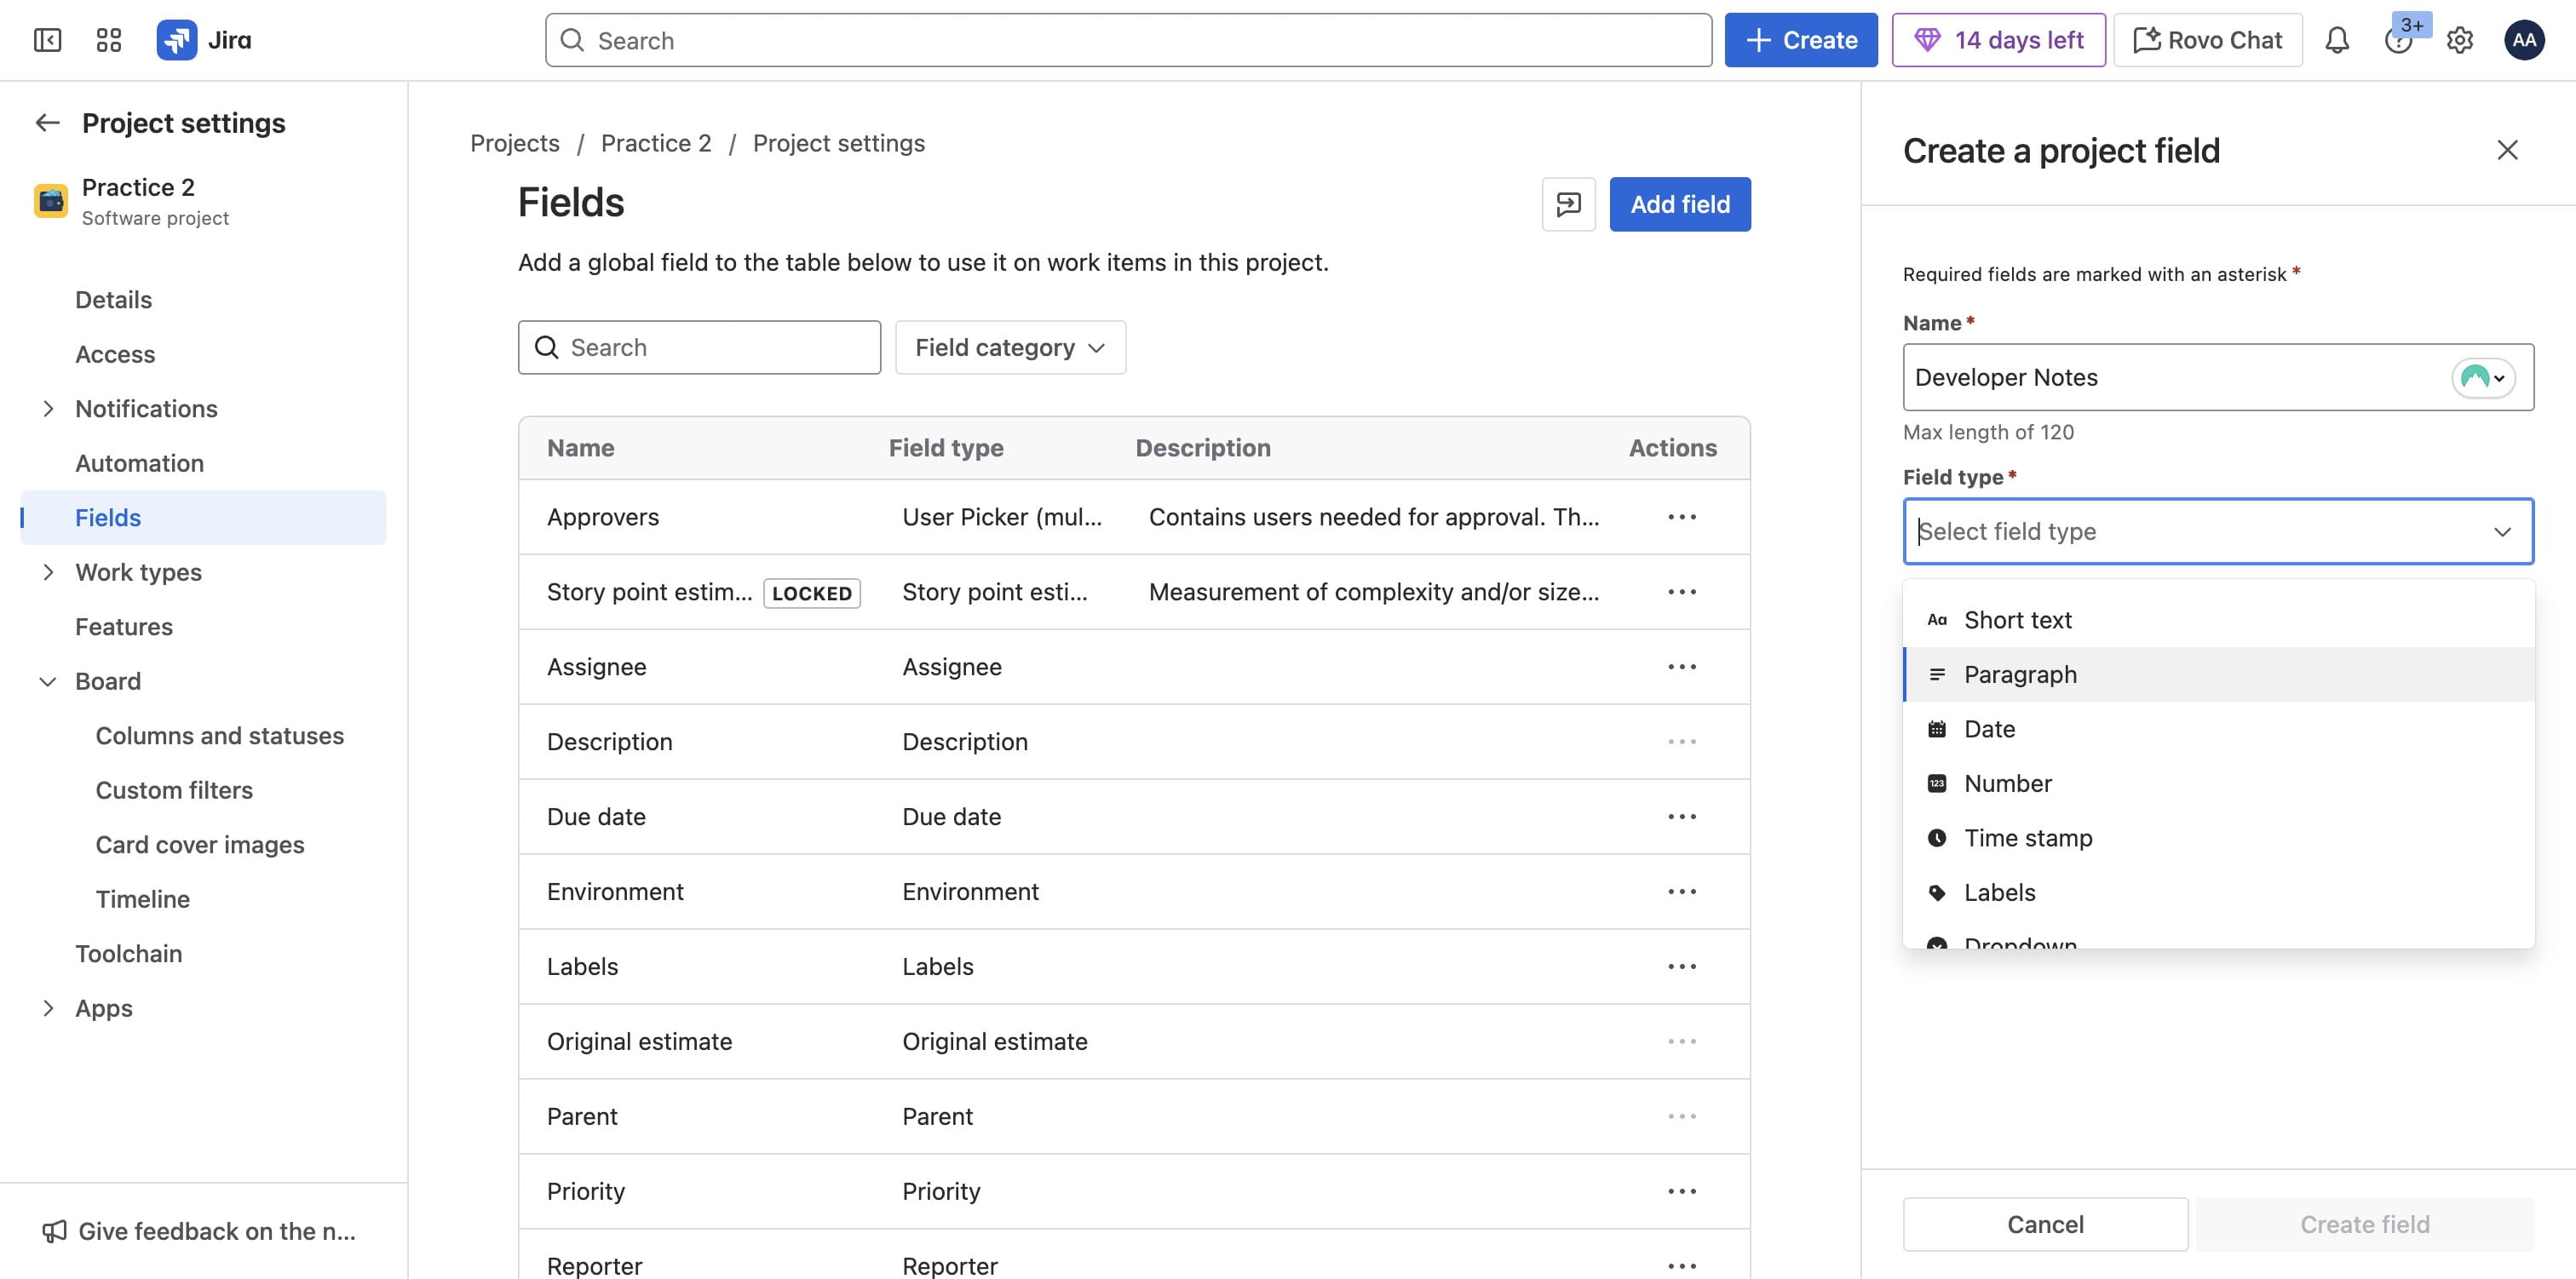Open actions menu for Due date row
Viewport: 2576px width, 1279px height.
(x=1681, y=817)
